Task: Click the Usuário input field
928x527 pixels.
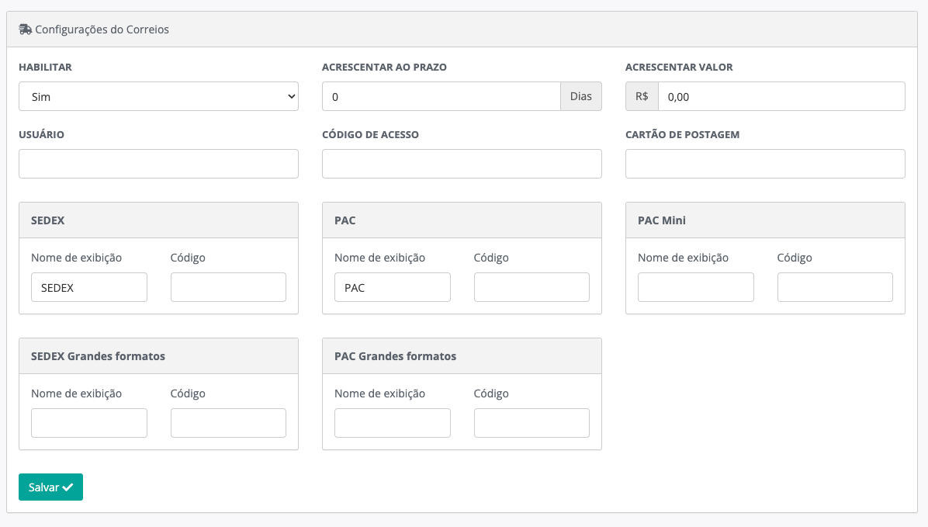Action: (x=158, y=164)
